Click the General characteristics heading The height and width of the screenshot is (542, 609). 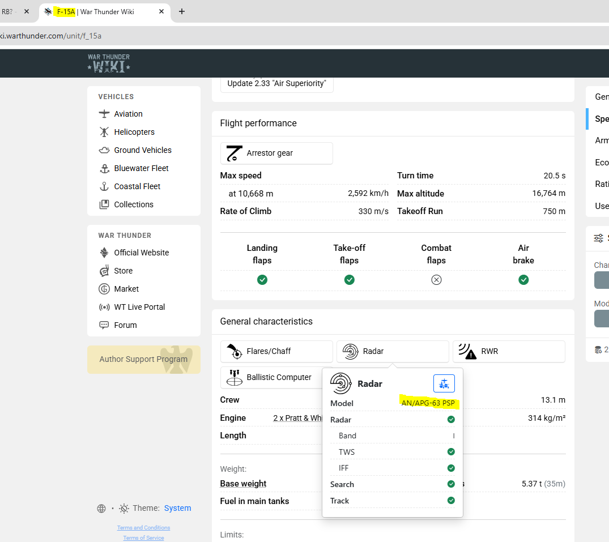[266, 321]
